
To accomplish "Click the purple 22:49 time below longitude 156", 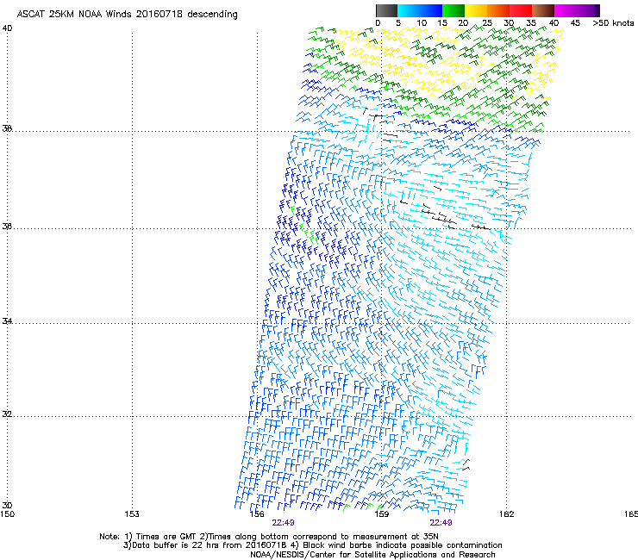I will click(283, 523).
